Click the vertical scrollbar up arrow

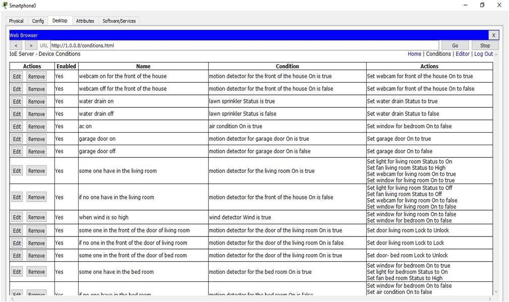tap(496, 54)
